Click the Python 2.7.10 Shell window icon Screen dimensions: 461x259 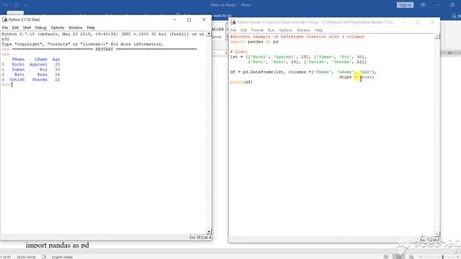coord(5,19)
